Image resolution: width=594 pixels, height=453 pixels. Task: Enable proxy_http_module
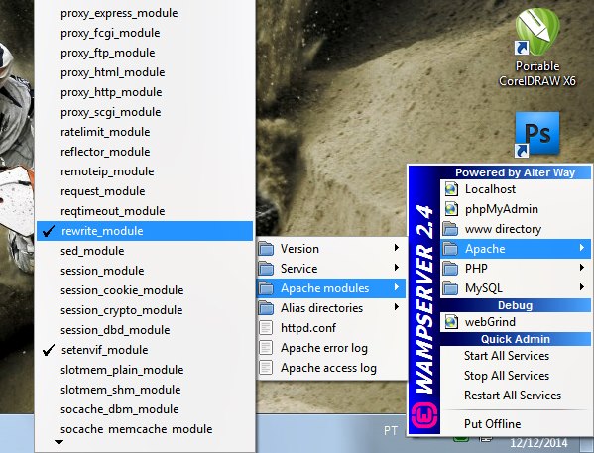(x=145, y=92)
